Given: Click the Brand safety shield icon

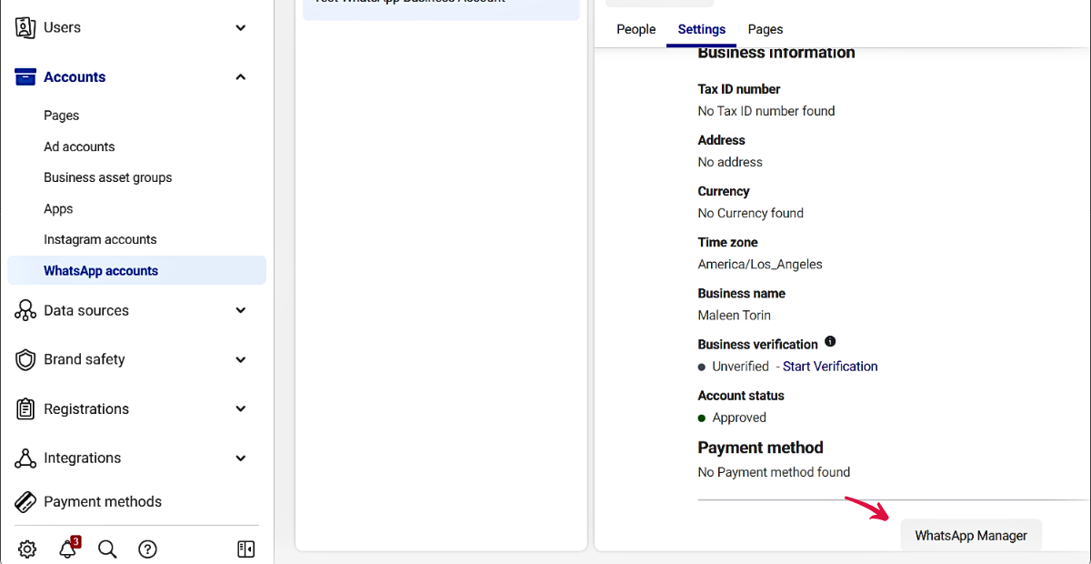Looking at the screenshot, I should click(x=25, y=359).
